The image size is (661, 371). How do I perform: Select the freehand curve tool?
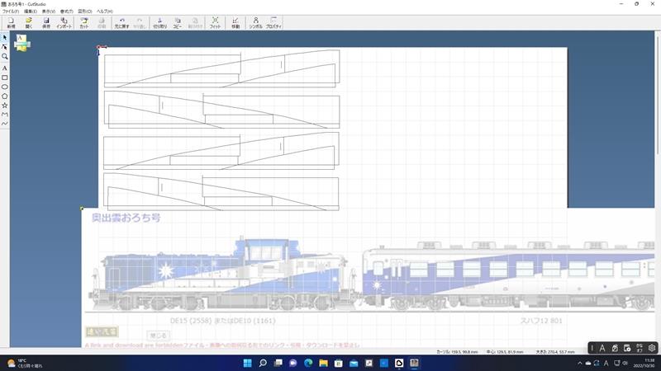pyautogui.click(x=5, y=124)
